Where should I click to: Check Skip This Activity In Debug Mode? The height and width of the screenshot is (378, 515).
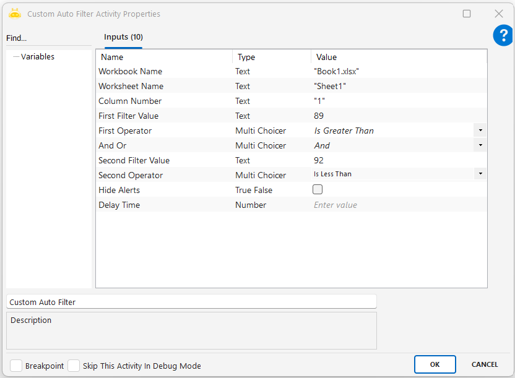pos(74,366)
